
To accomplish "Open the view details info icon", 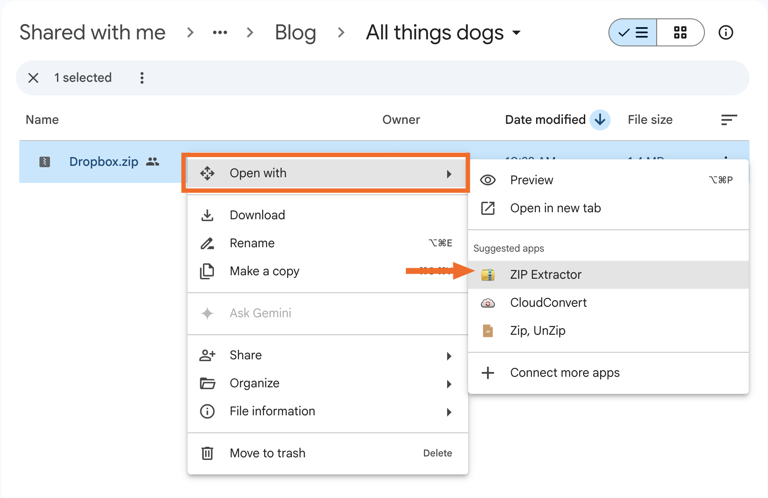I will [726, 32].
